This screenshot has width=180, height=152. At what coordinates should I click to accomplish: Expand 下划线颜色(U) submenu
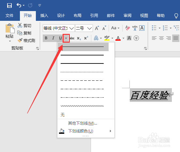86,131
